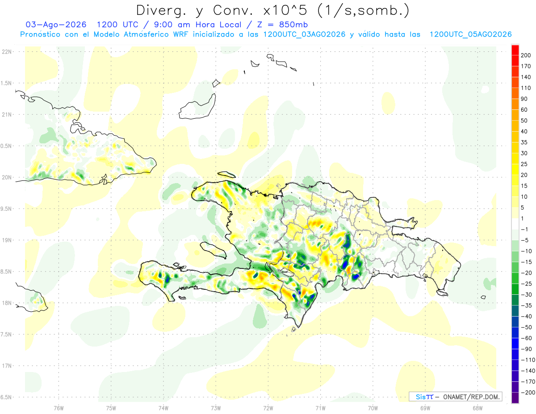This screenshot has width=536, height=414.
Task: Click the legend value '200'
Action: pyautogui.click(x=526, y=55)
